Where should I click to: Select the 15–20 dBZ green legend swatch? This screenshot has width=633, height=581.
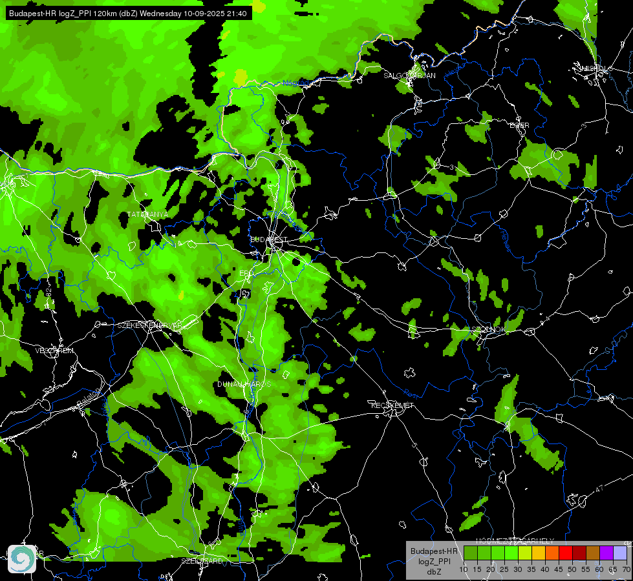coord(484,553)
